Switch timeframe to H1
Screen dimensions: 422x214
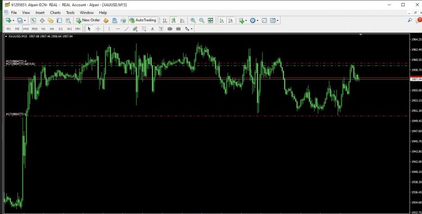tap(43, 29)
